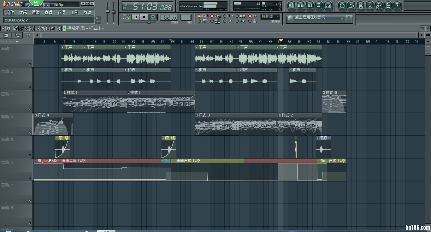Click the record button
The width and height of the screenshot is (431, 232).
(x=153, y=17)
